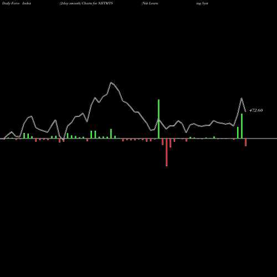This screenshot has height=277, width=277.
Task: Click the 472.60 price label
Action: pyautogui.click(x=256, y=110)
